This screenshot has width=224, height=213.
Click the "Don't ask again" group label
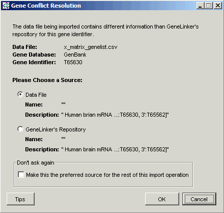[x=36, y=163]
